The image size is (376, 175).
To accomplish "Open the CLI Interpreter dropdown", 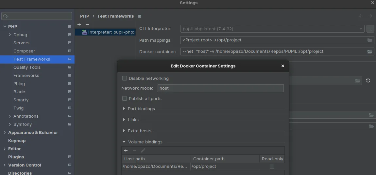I will tap(361, 29).
